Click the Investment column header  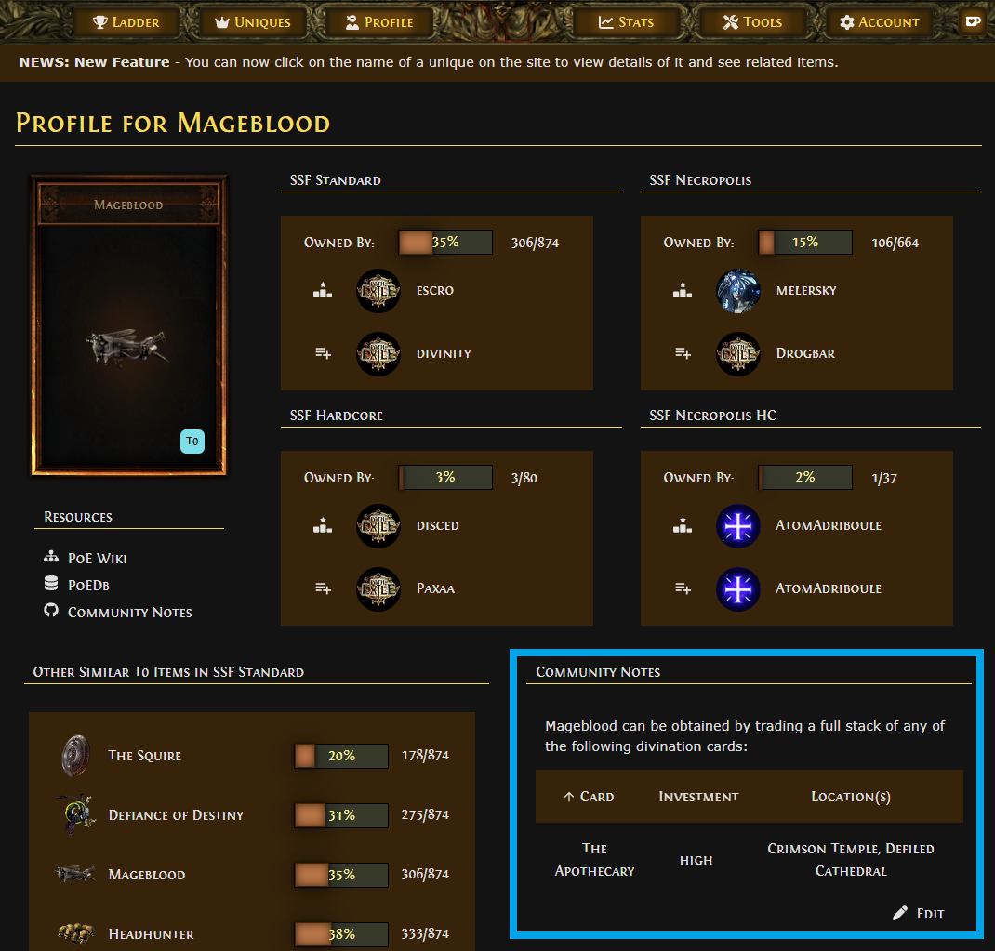tap(698, 796)
